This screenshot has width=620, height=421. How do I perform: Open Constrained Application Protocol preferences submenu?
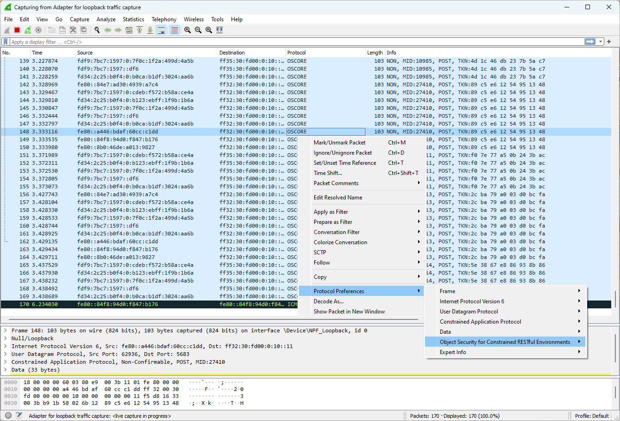(x=505, y=322)
